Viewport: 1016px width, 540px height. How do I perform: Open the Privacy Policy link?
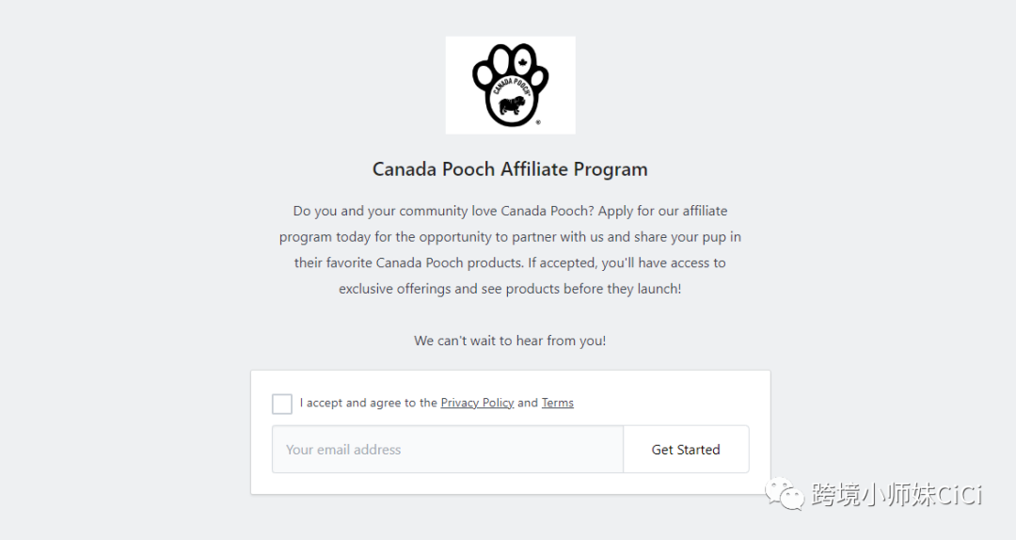click(477, 403)
